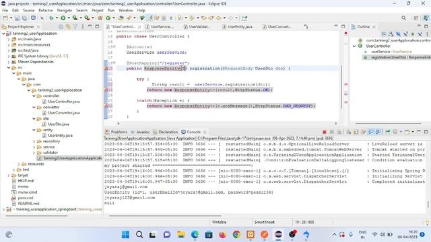
Task: Terminate the console with red stop icon
Action: (325, 132)
